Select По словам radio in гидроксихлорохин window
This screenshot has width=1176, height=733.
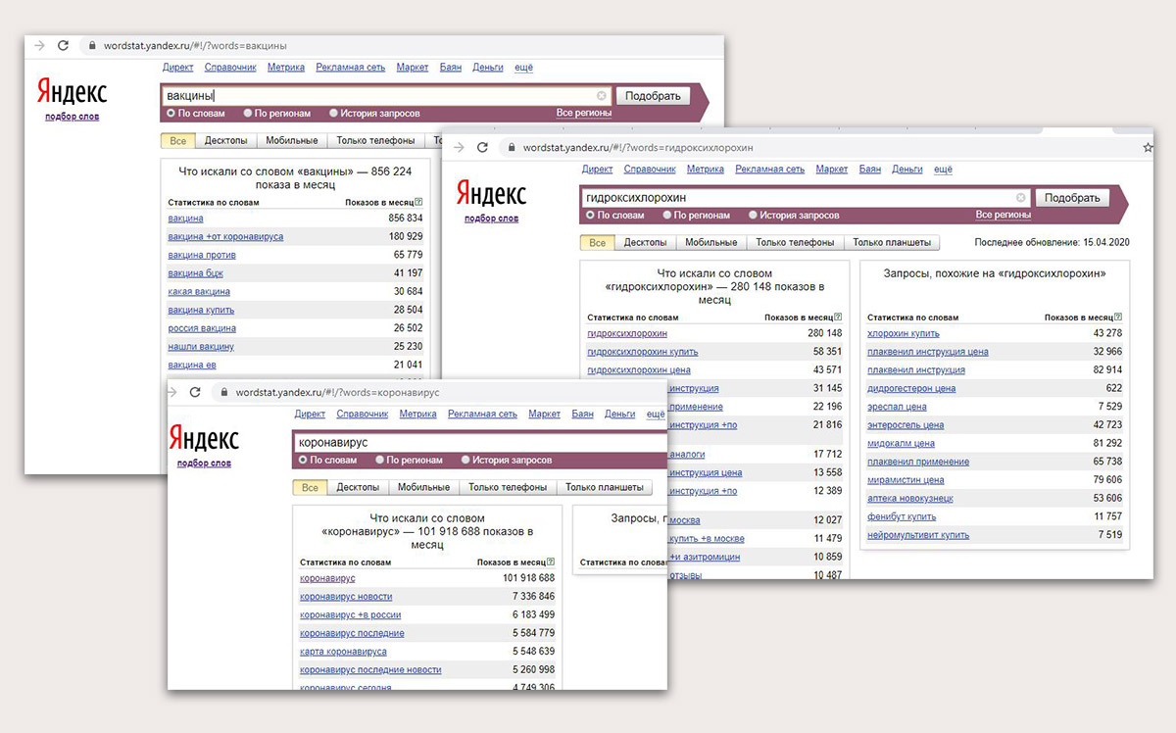point(591,215)
